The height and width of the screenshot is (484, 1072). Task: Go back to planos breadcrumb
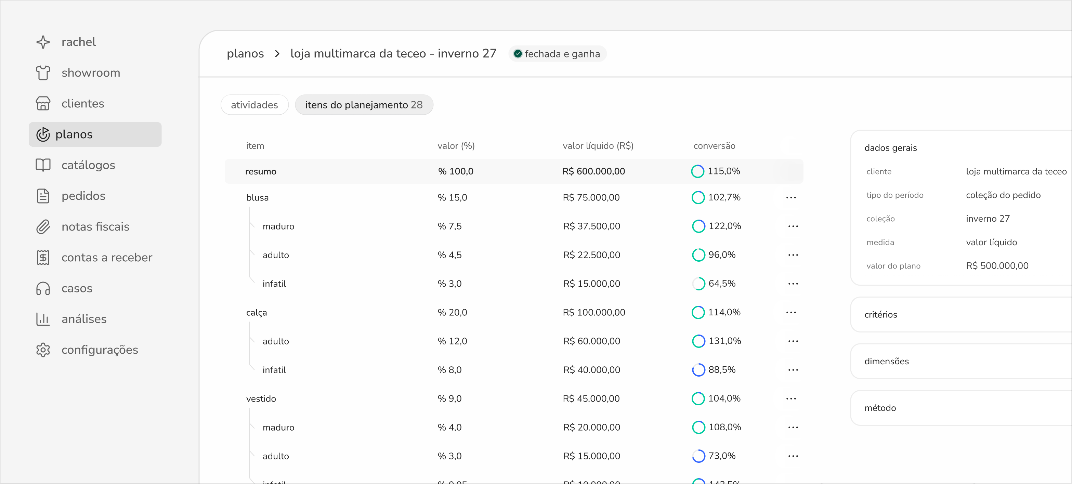pos(245,54)
